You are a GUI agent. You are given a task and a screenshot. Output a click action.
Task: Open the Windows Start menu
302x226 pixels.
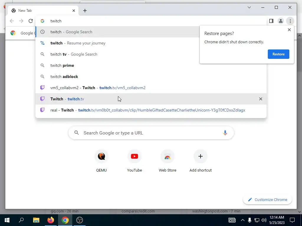[7, 220]
